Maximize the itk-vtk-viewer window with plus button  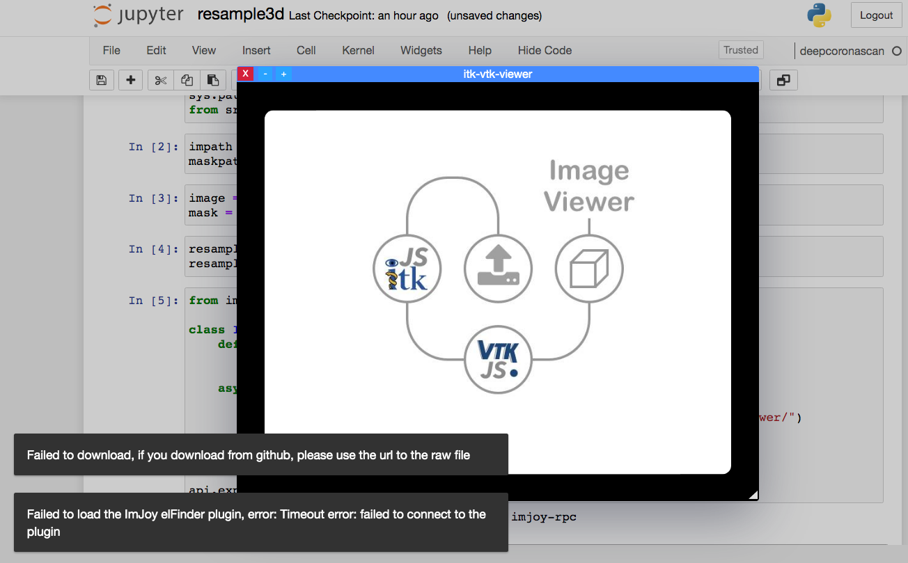(283, 74)
